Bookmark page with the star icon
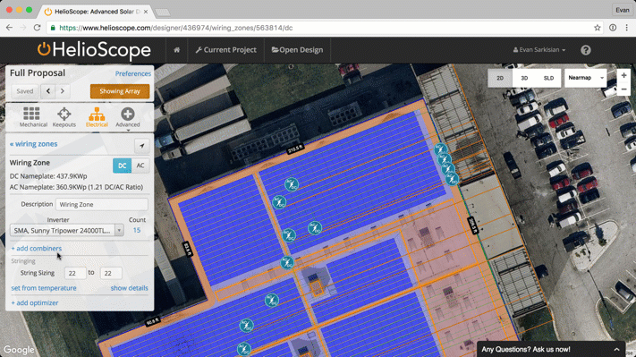This screenshot has width=636, height=357. pos(597,28)
